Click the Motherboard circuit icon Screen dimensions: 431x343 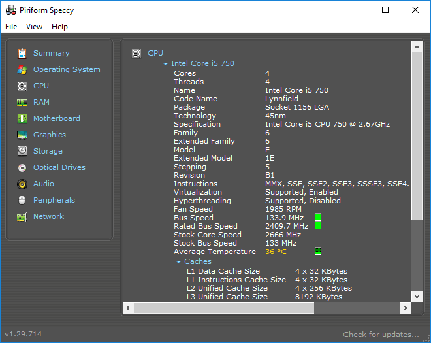coord(22,118)
